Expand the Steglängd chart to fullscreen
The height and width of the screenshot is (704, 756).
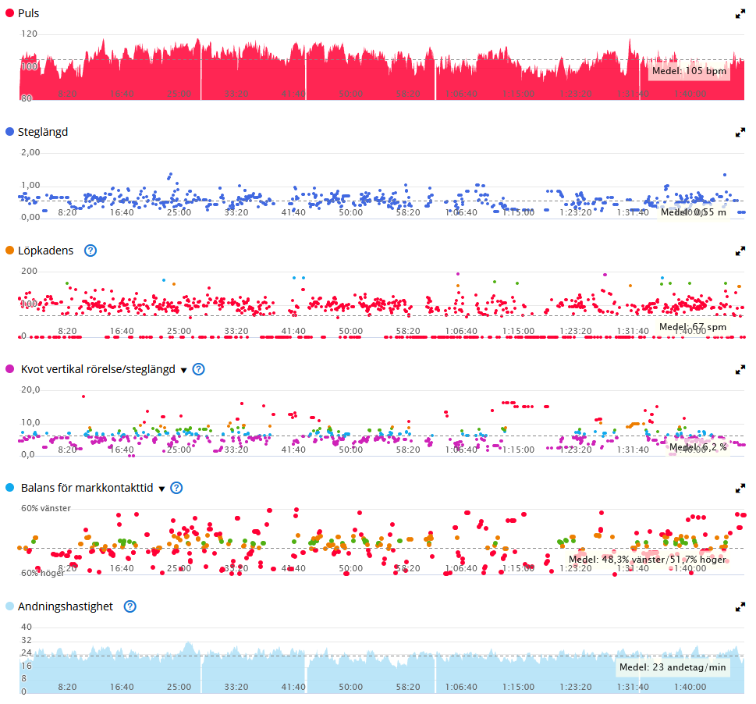tap(740, 133)
